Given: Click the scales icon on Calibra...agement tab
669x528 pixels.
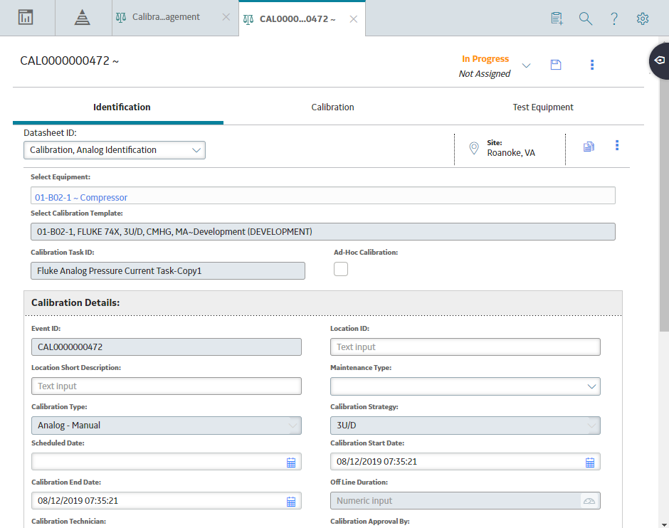Looking at the screenshot, I should click(x=121, y=18).
